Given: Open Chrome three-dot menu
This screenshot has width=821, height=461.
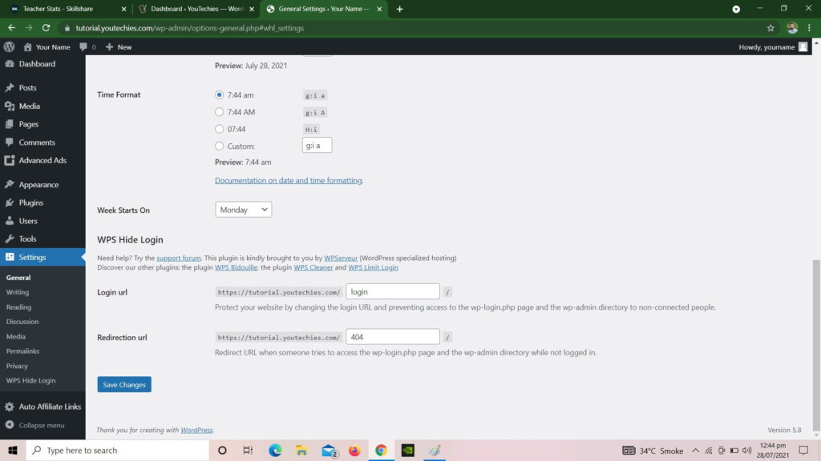Looking at the screenshot, I should click(809, 28).
